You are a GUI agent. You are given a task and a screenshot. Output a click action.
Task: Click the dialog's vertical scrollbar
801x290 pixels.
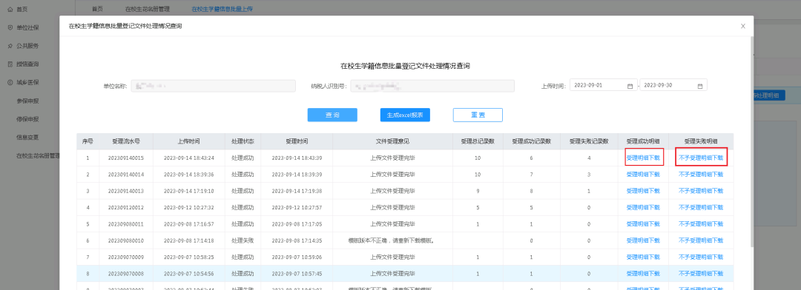coord(751,143)
